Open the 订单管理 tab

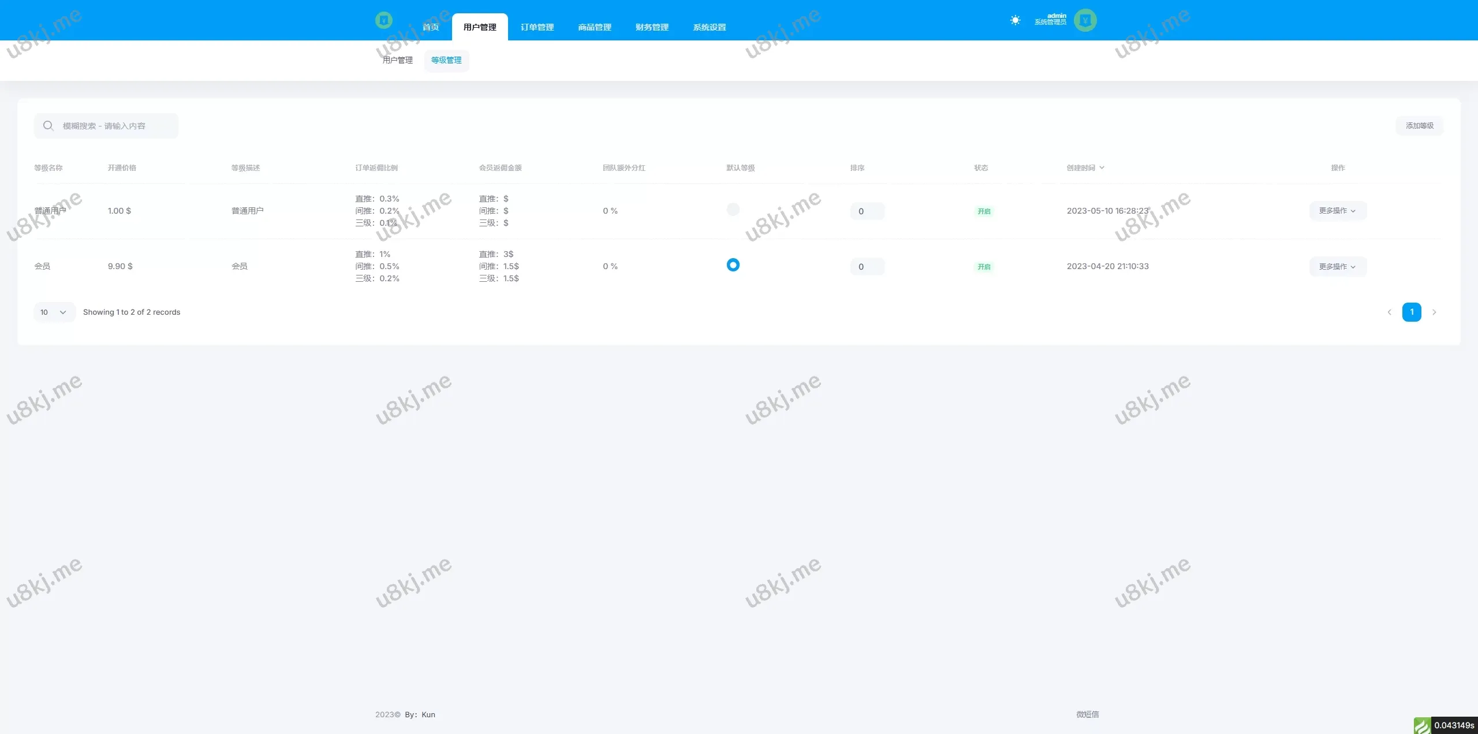click(537, 27)
